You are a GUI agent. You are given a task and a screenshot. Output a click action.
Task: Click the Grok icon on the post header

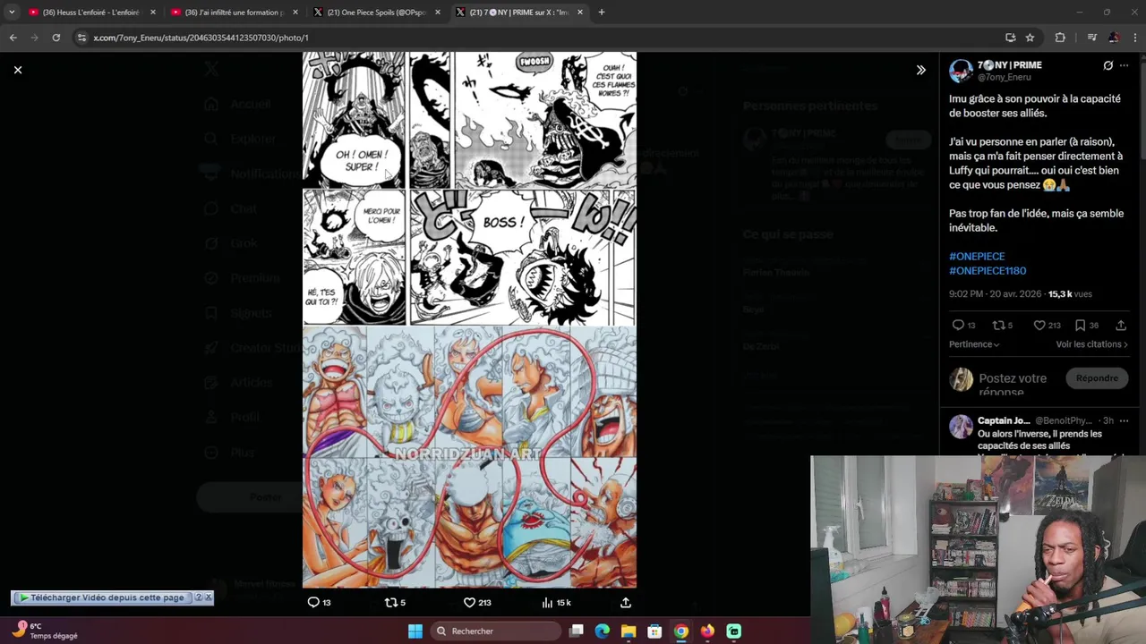click(x=1108, y=65)
